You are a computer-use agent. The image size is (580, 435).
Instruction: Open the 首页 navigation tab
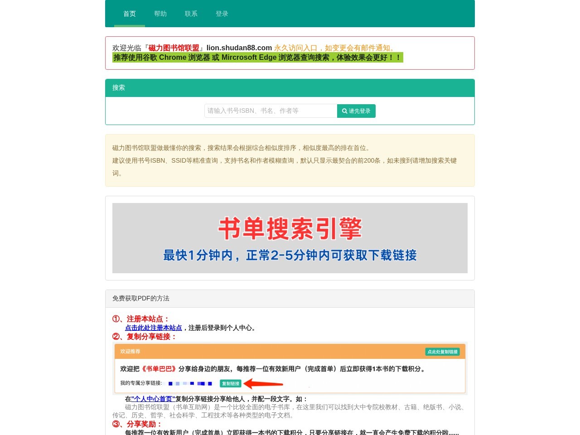tap(130, 14)
